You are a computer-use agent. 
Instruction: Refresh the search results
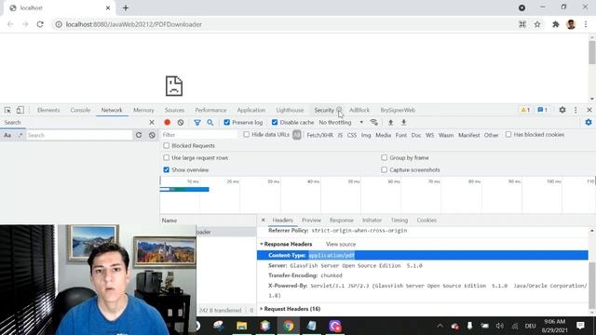[139, 135]
